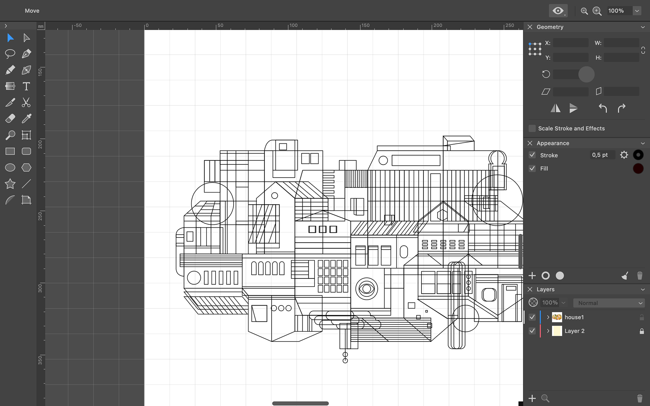Select the Layer 2 layer

coord(575,331)
